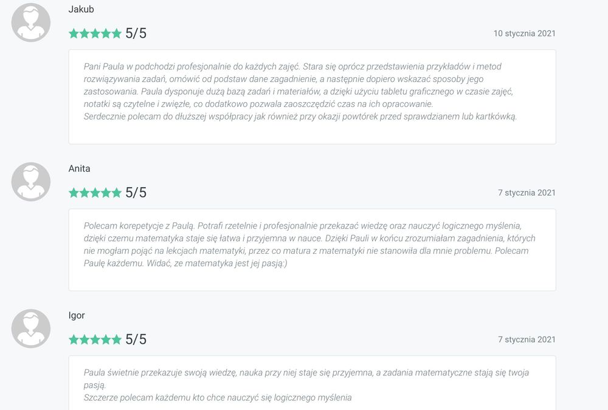Click Jakub's avatar icon
Screen dimensions: 608x410
tap(31, 22)
